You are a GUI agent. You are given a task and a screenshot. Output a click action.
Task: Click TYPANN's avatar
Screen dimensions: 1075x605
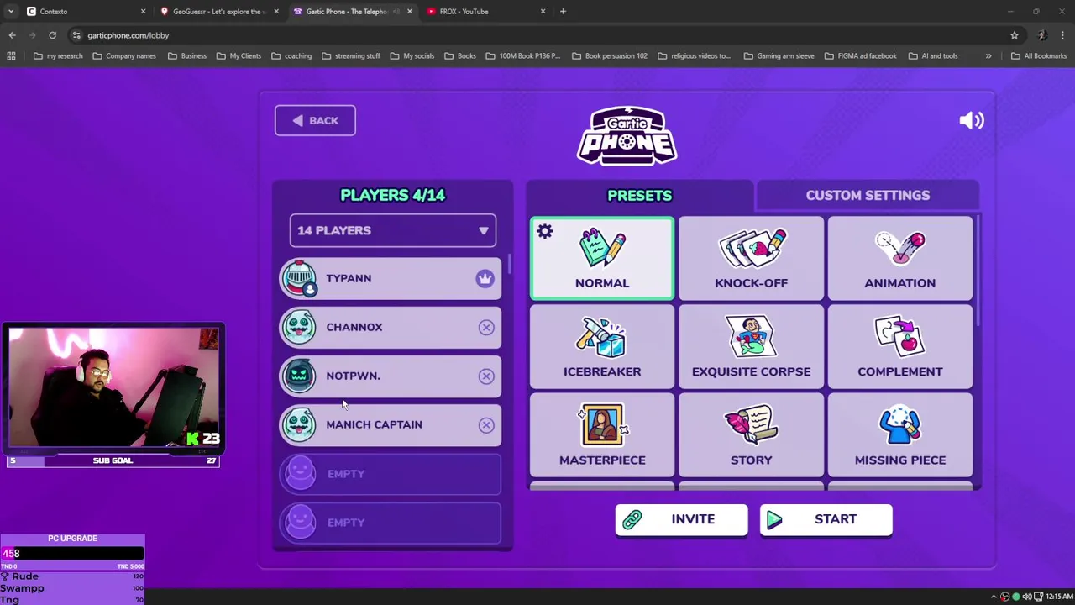pyautogui.click(x=300, y=278)
